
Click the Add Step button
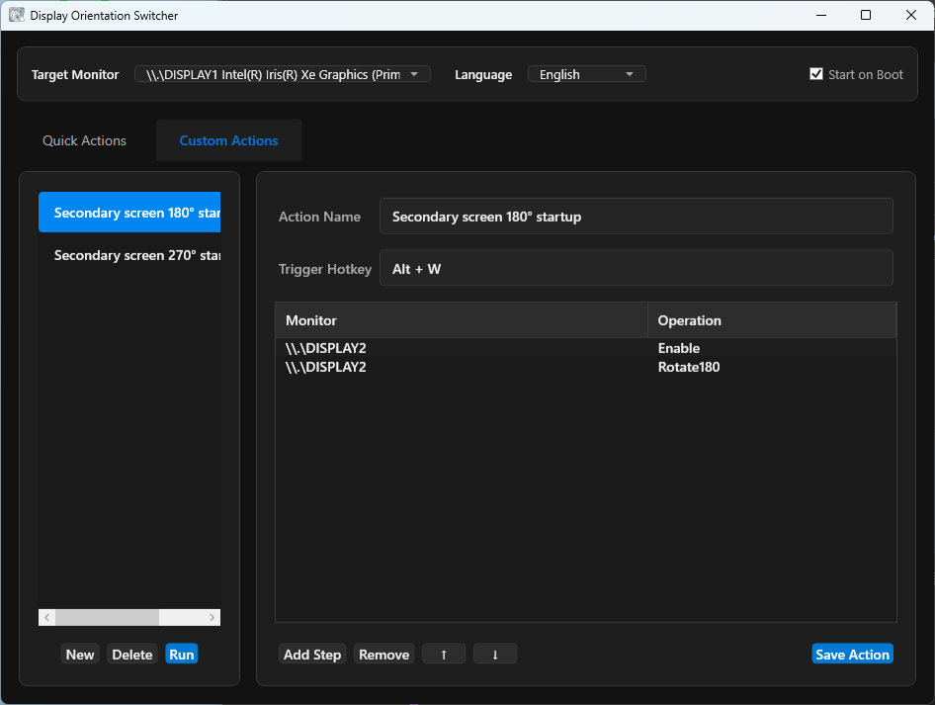coord(312,654)
